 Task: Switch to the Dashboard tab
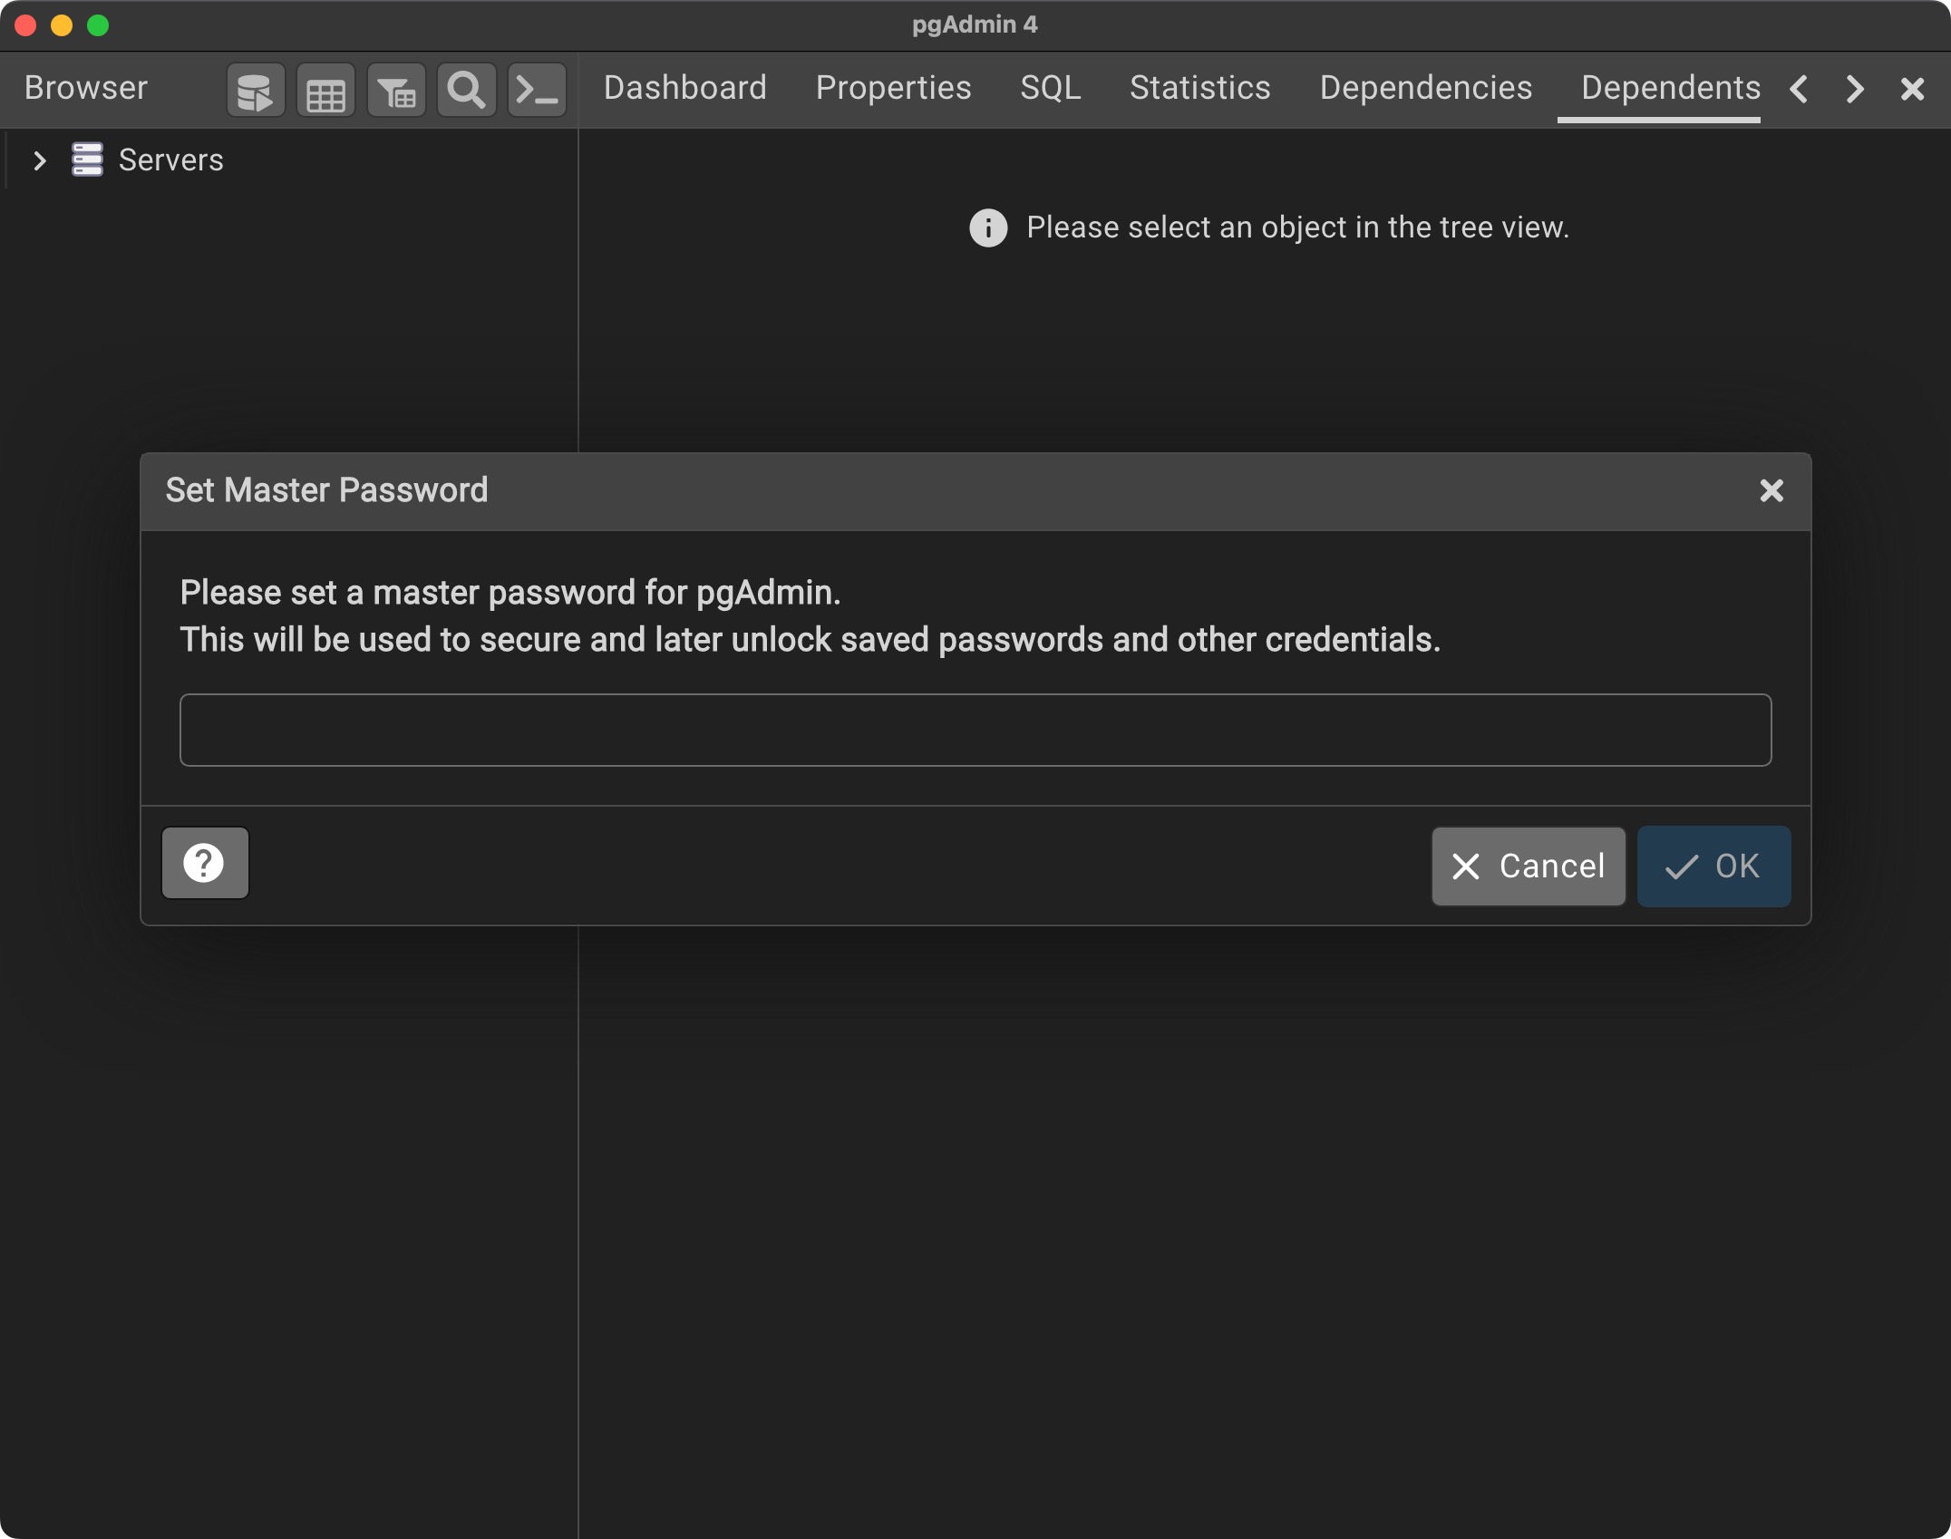(x=684, y=88)
